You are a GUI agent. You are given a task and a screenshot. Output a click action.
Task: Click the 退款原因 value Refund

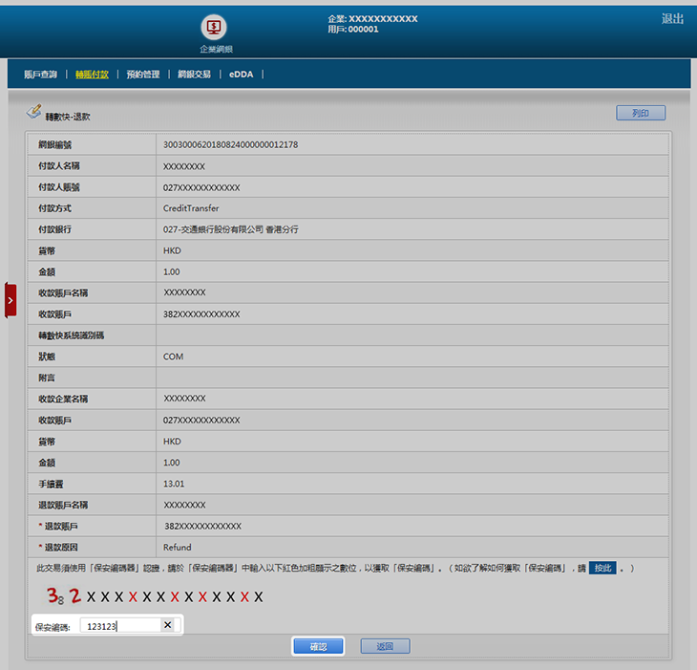coord(178,548)
